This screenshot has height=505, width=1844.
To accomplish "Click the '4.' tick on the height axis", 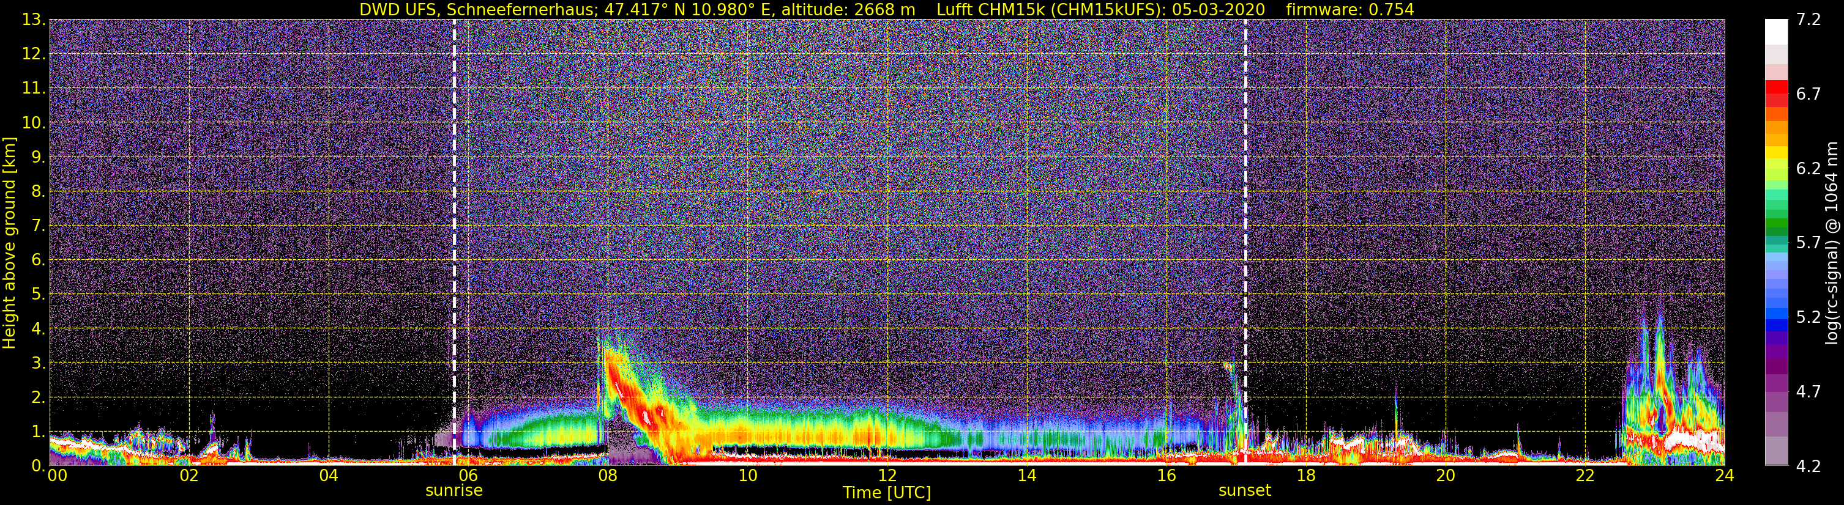I will [38, 328].
